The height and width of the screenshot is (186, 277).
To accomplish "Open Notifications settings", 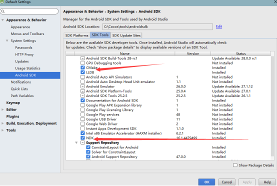I will coord(20,82).
